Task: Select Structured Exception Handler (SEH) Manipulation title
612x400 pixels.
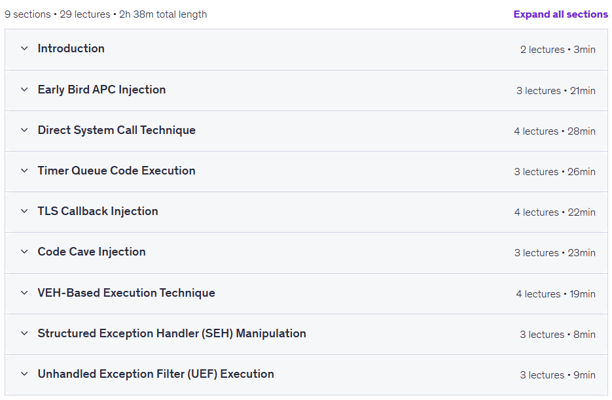Action: pyautogui.click(x=171, y=333)
